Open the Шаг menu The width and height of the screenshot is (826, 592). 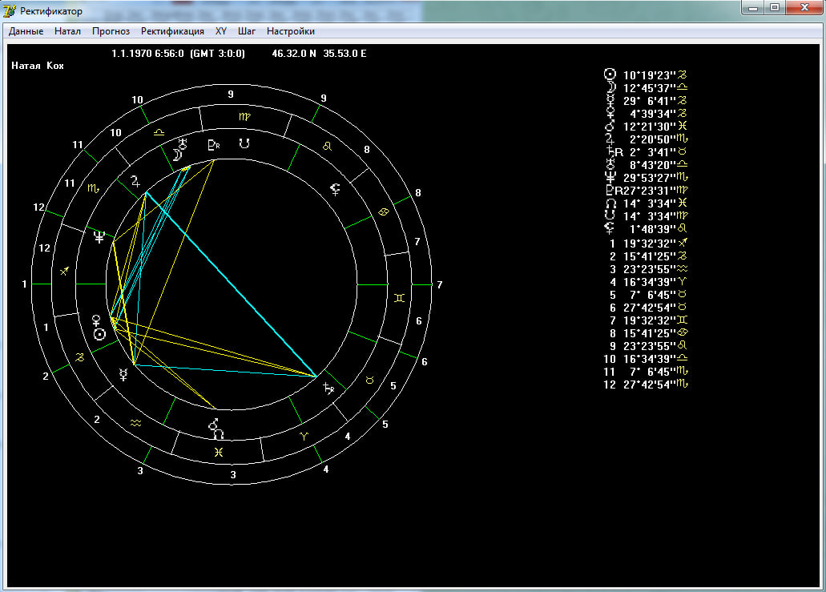coord(247,31)
